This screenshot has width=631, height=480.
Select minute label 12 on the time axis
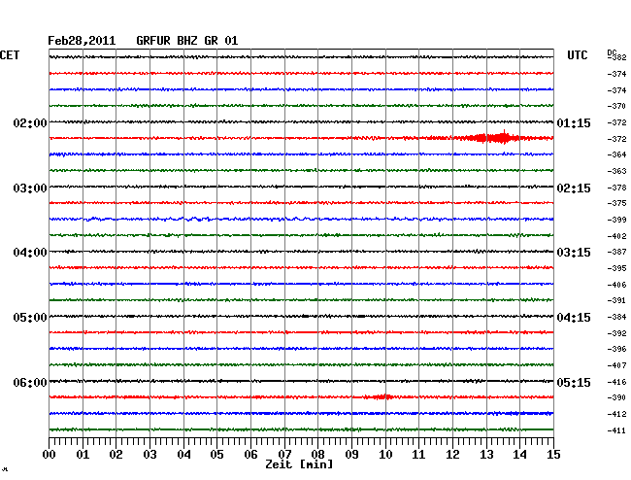coord(452,455)
